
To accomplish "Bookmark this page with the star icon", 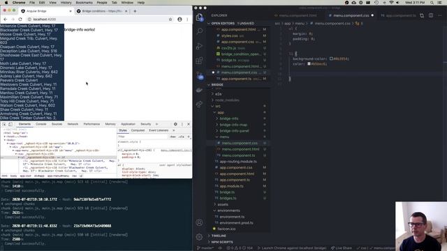I will pyautogui.click(x=170, y=19).
